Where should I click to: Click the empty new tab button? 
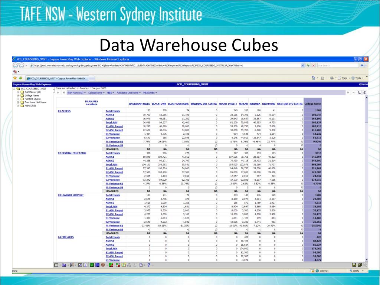coord(92,78)
